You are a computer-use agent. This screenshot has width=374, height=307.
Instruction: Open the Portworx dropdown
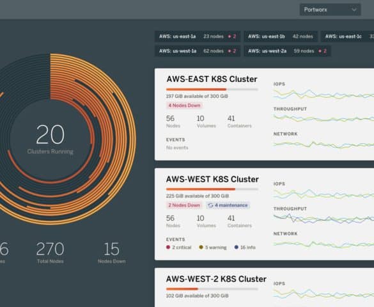(x=330, y=10)
